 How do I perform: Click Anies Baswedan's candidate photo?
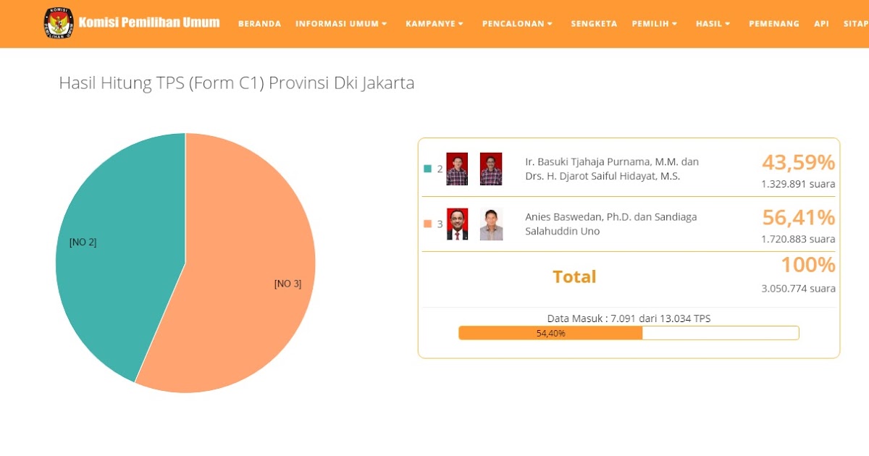(457, 224)
